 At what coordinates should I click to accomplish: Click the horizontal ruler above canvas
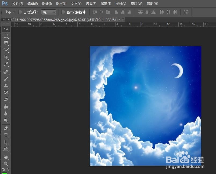(113, 24)
